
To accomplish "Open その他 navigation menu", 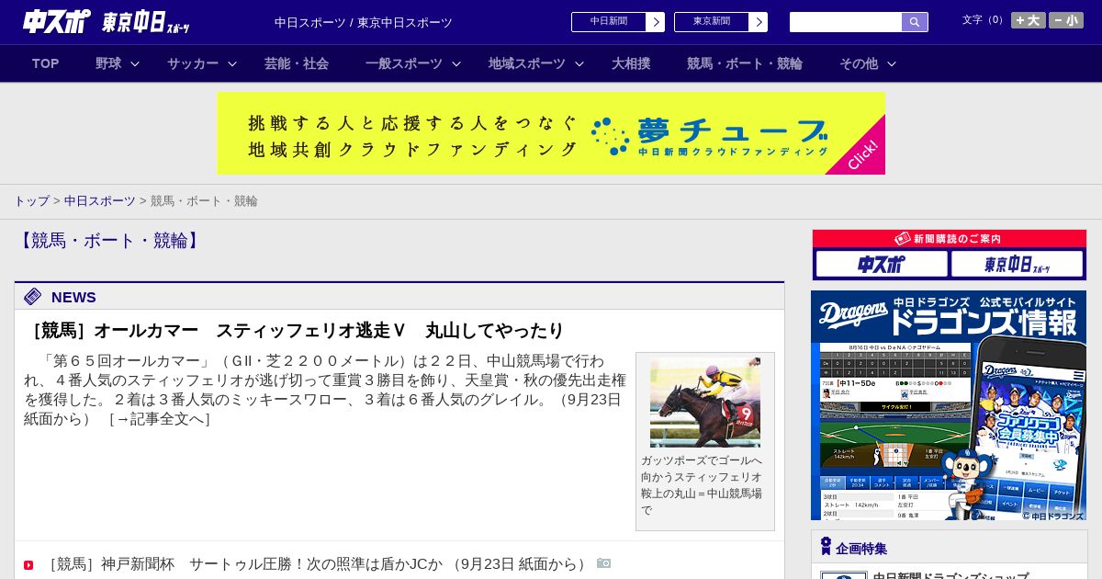I will coord(859,63).
